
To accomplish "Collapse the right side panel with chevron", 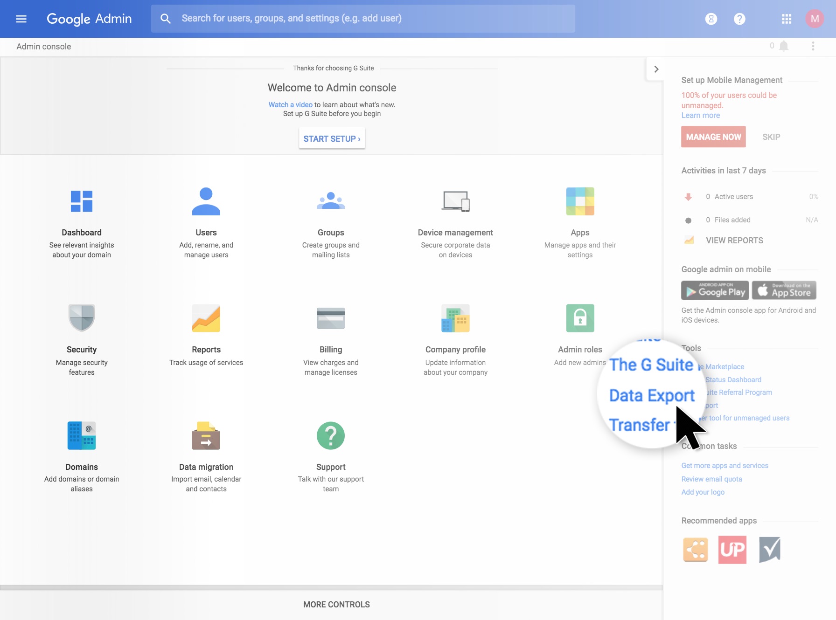I will (656, 69).
